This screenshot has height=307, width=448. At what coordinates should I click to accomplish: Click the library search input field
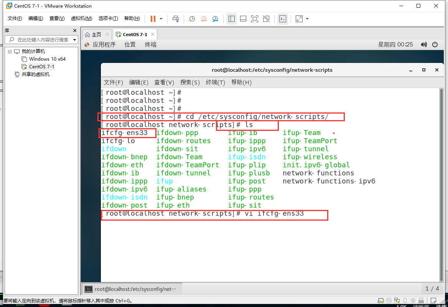click(x=42, y=40)
